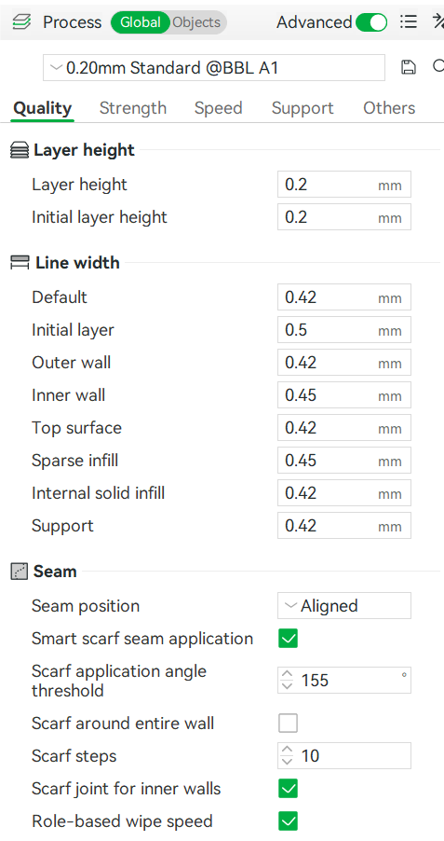Click the Layer height section icon
Viewport: 444px width, 841px height.
point(20,151)
